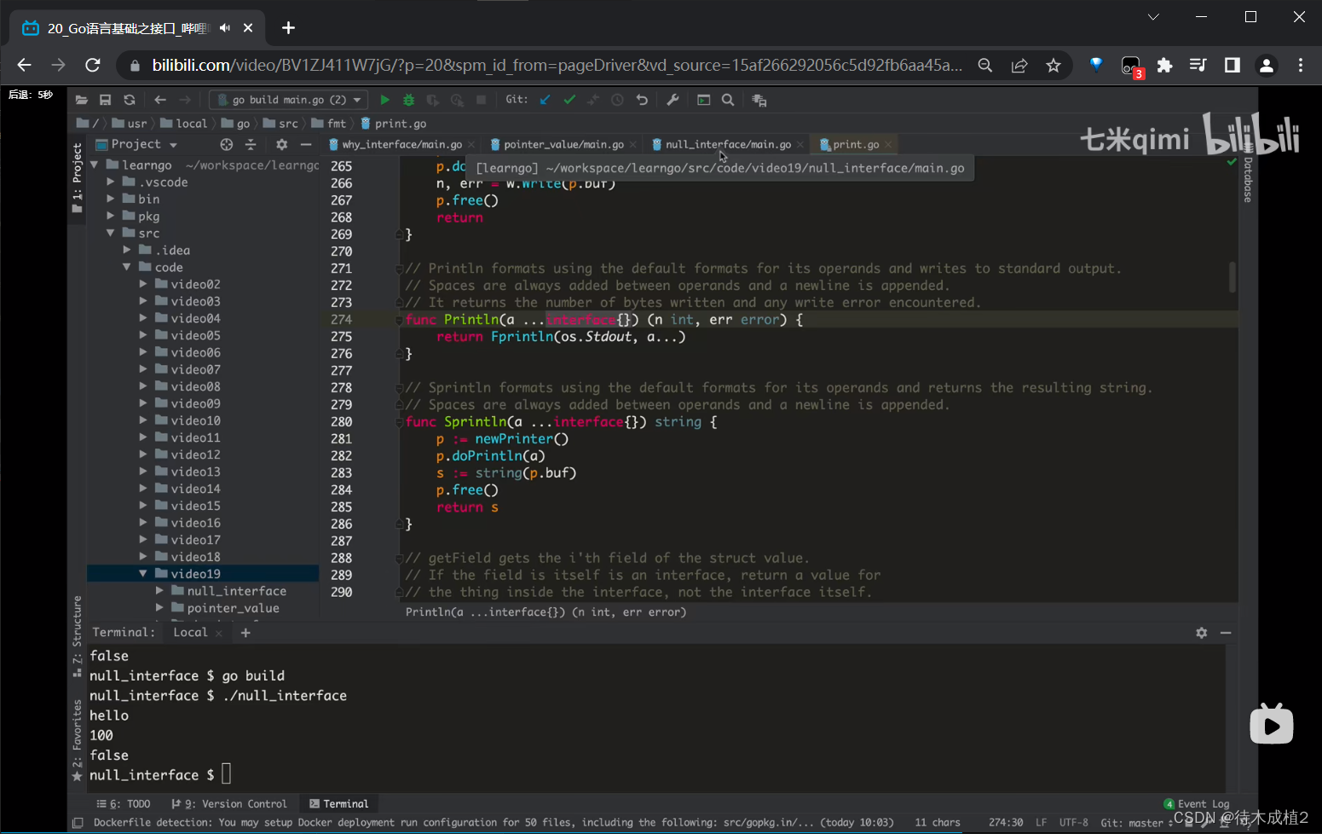Click the UTF-8 encoding status entry
Image resolution: width=1322 pixels, height=834 pixels.
(x=1074, y=823)
